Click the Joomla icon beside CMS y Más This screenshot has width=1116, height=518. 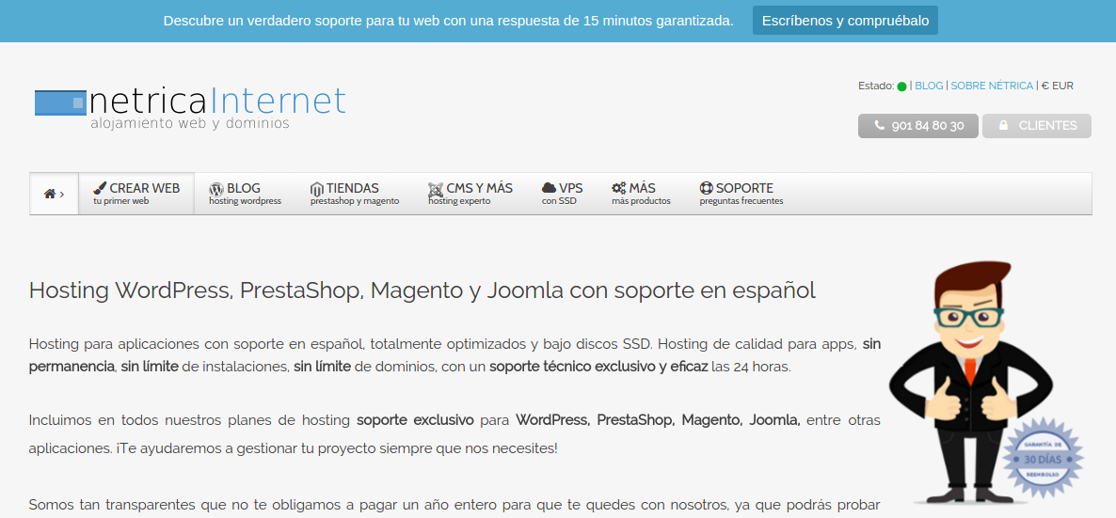(435, 188)
